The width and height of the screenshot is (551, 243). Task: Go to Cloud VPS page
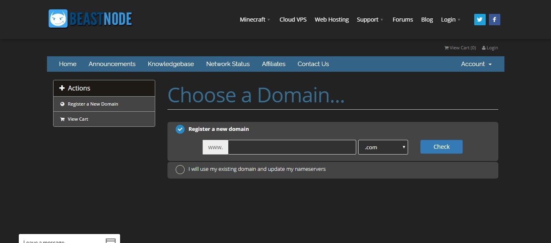coord(293,20)
